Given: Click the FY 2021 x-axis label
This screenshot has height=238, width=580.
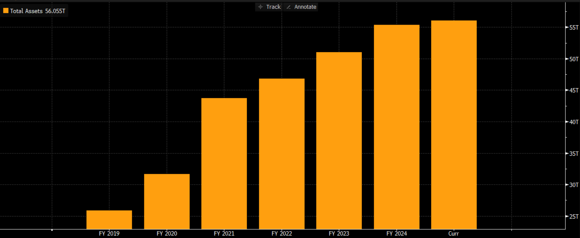Looking at the screenshot, I should point(224,233).
